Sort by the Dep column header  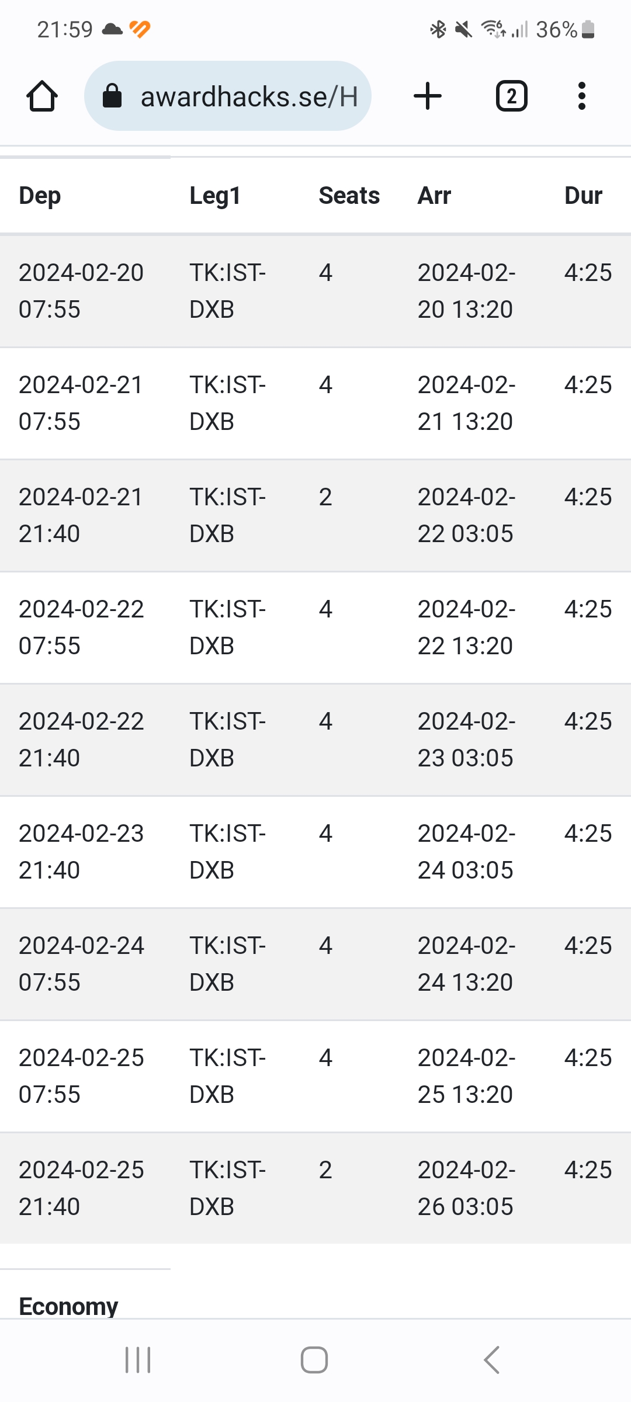pyautogui.click(x=40, y=196)
